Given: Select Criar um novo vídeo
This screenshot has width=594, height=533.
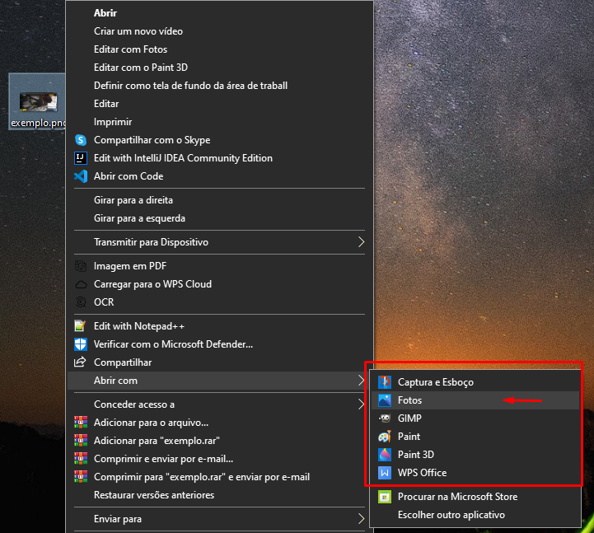Looking at the screenshot, I should [x=220, y=31].
